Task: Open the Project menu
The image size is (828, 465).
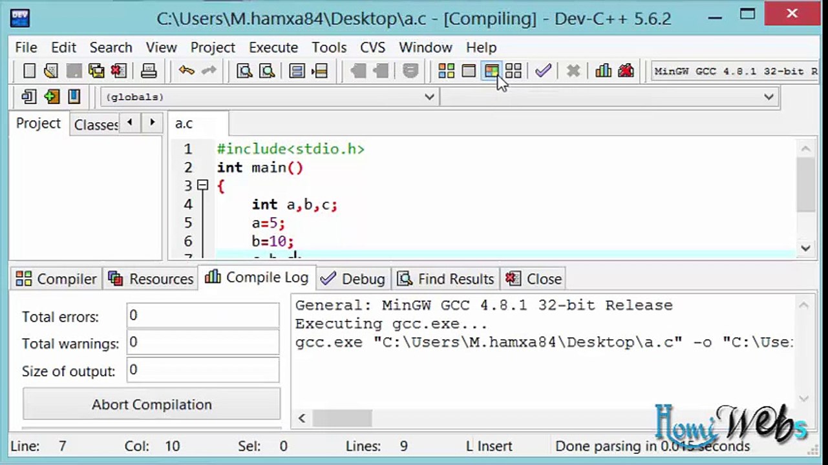Action: point(213,48)
